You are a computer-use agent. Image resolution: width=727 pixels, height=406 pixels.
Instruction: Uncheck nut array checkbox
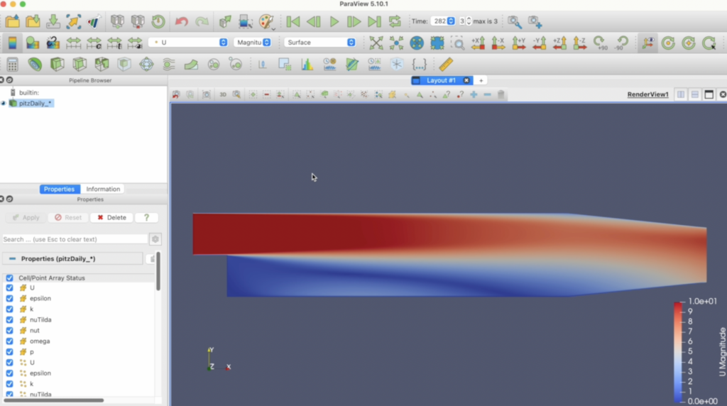(9, 331)
